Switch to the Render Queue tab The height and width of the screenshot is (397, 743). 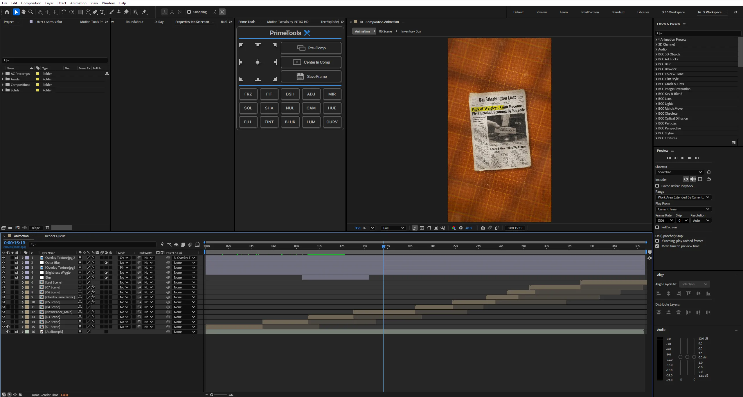[55, 236]
